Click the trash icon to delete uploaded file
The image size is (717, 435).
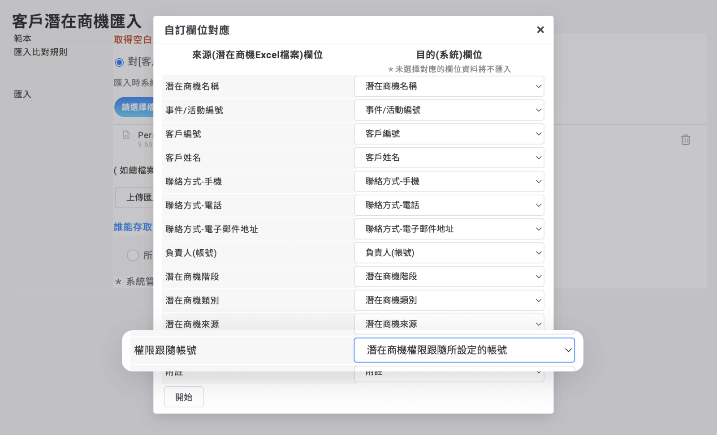tap(685, 140)
